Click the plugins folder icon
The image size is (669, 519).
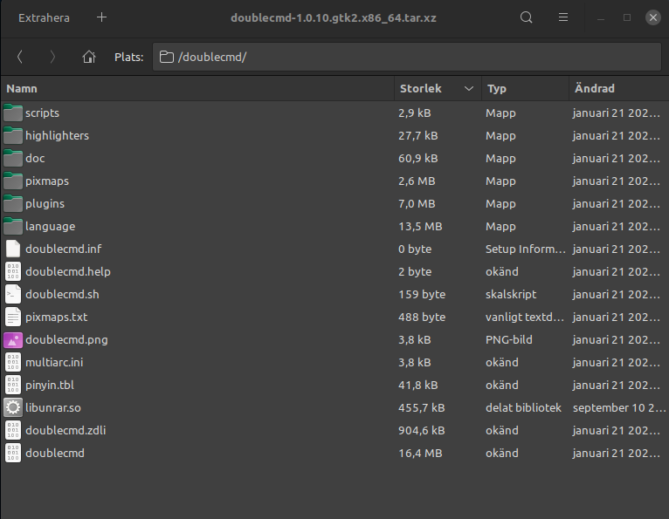(13, 204)
